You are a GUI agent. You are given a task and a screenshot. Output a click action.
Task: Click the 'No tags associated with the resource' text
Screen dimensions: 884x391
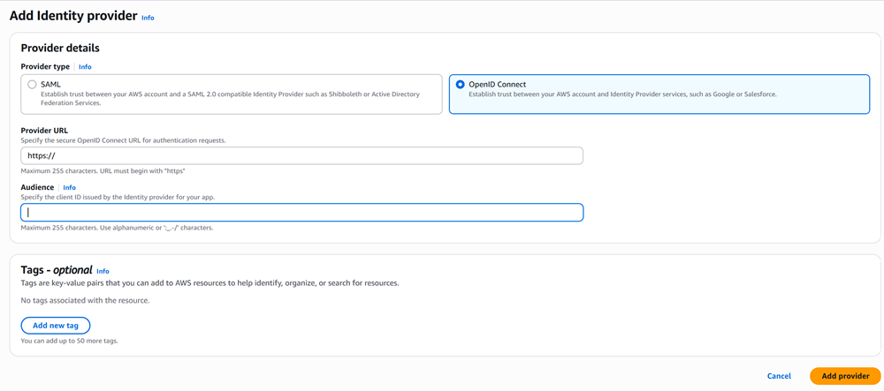point(85,301)
